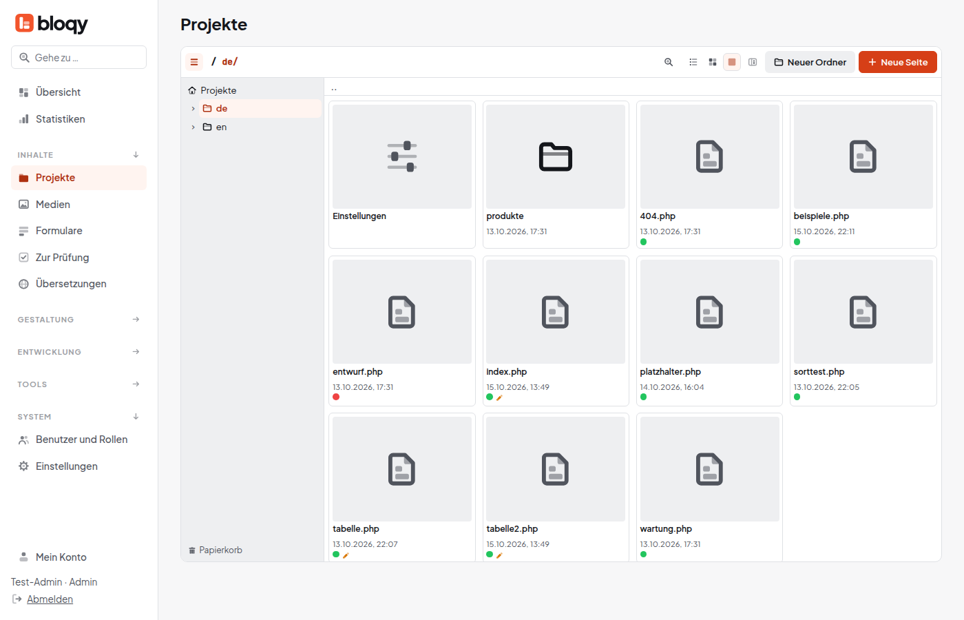Click Neuer Ordner button
Screen dimensions: 964x620
[x=810, y=62]
